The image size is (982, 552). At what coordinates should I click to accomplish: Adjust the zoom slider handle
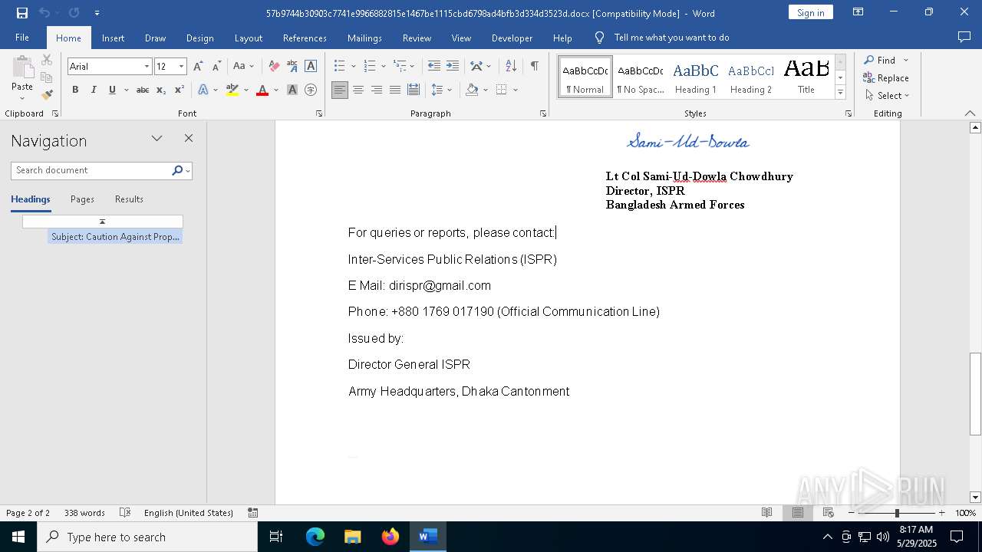pos(897,513)
